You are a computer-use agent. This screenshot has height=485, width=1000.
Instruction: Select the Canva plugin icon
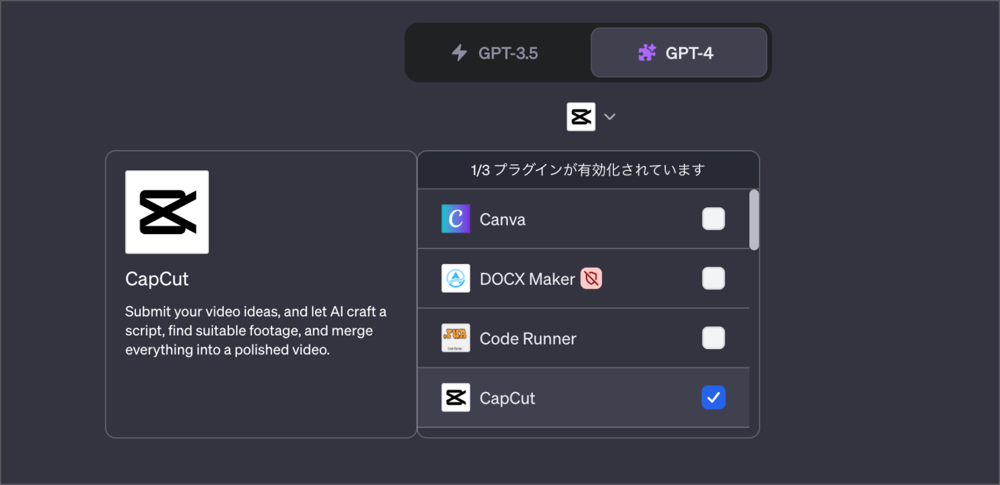tap(456, 219)
